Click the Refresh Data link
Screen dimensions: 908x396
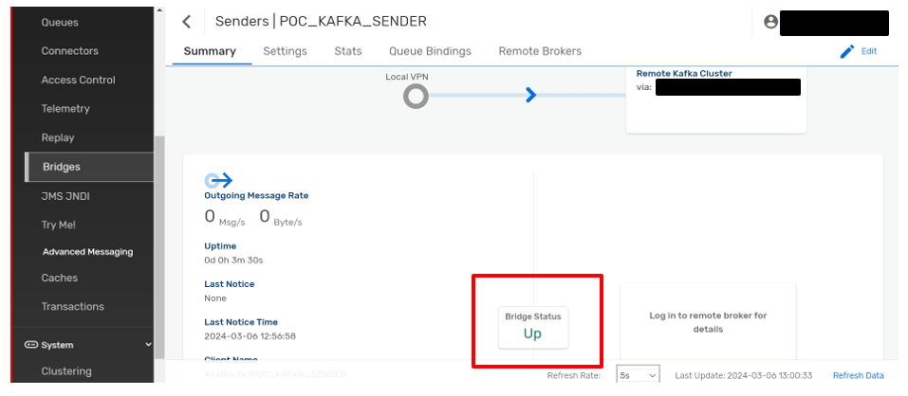point(859,375)
